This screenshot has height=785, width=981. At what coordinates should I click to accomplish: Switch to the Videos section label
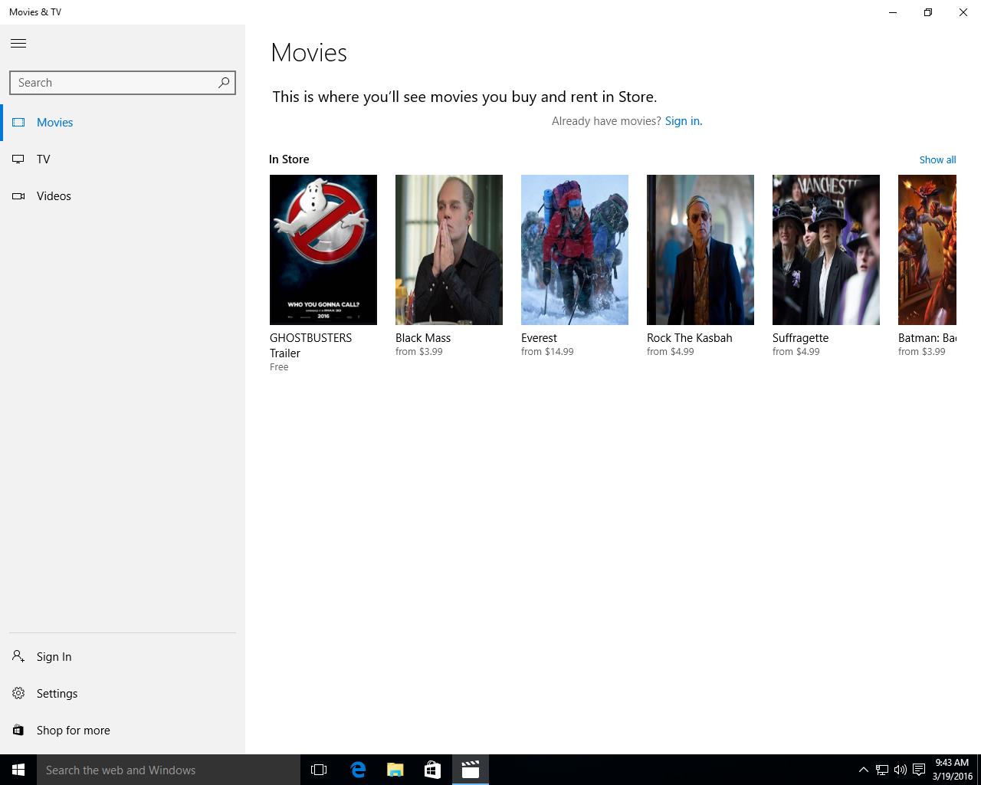(x=54, y=195)
